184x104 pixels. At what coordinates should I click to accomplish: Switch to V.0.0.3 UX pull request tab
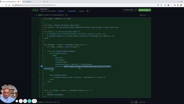pyautogui.click(x=9, y=2)
